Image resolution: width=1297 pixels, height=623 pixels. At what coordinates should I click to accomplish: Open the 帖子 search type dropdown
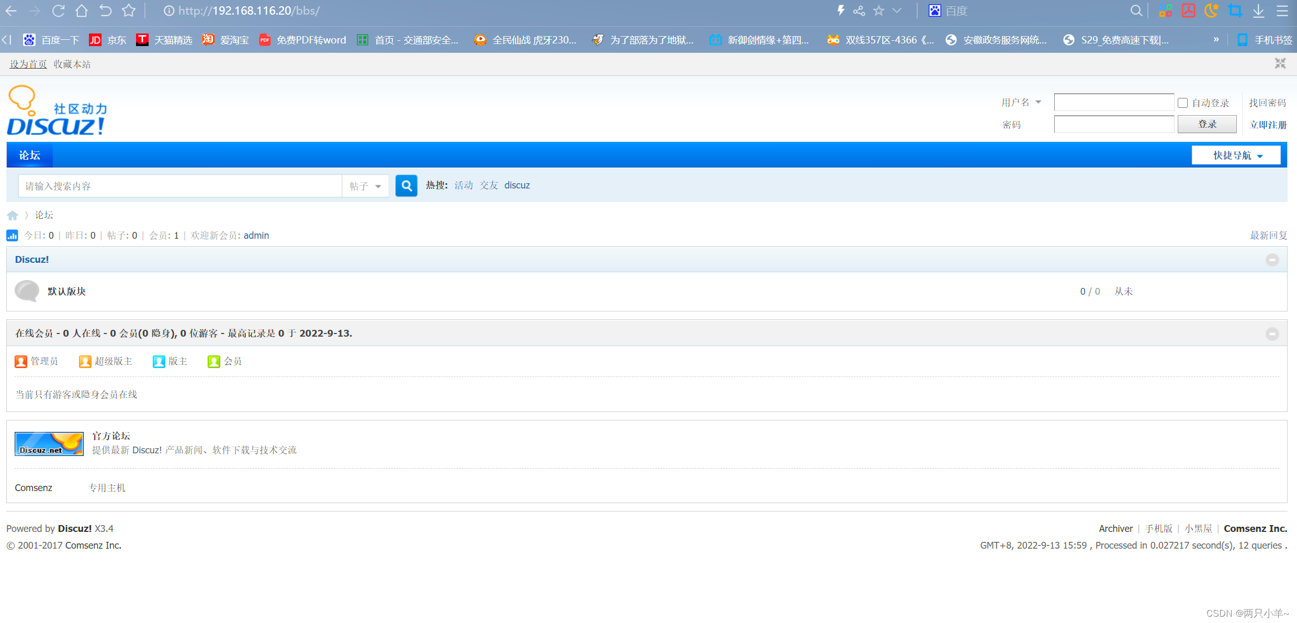point(365,186)
